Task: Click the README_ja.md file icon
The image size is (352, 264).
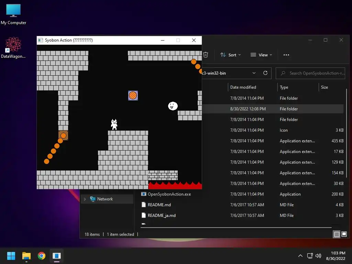Action: (144, 215)
